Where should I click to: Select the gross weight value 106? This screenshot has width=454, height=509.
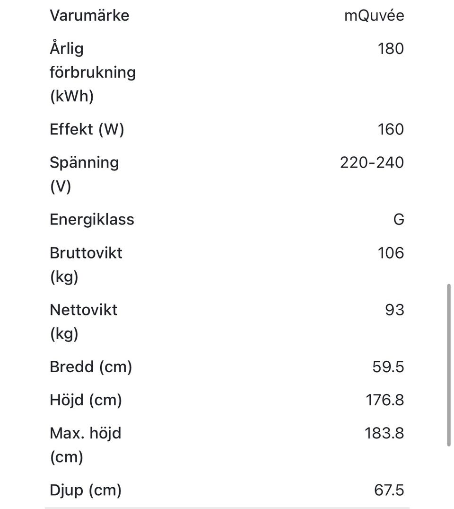391,253
